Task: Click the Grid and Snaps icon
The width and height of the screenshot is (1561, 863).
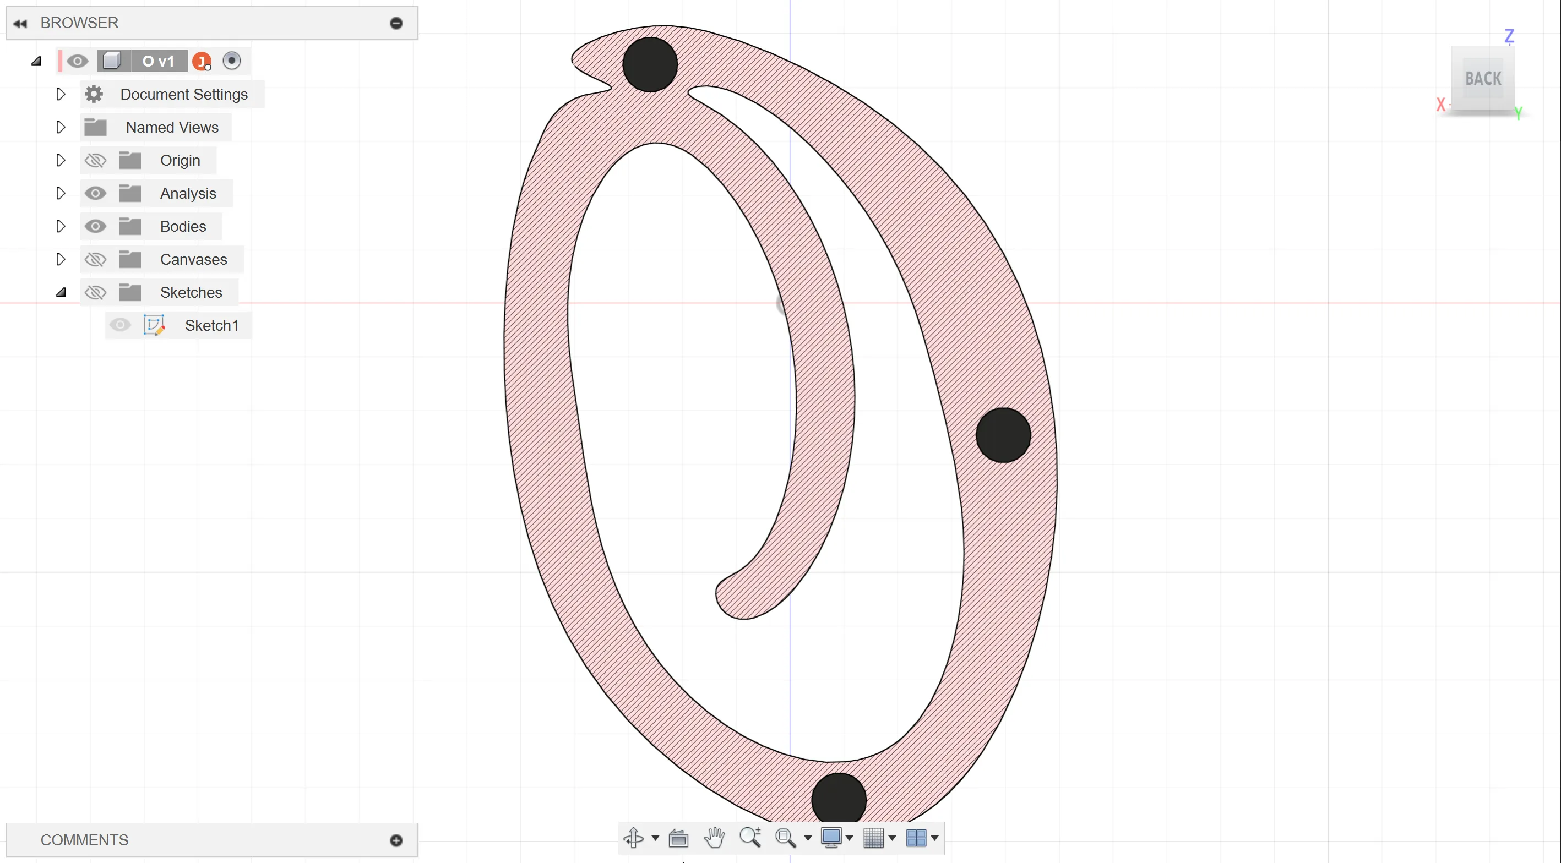Action: pyautogui.click(x=873, y=838)
